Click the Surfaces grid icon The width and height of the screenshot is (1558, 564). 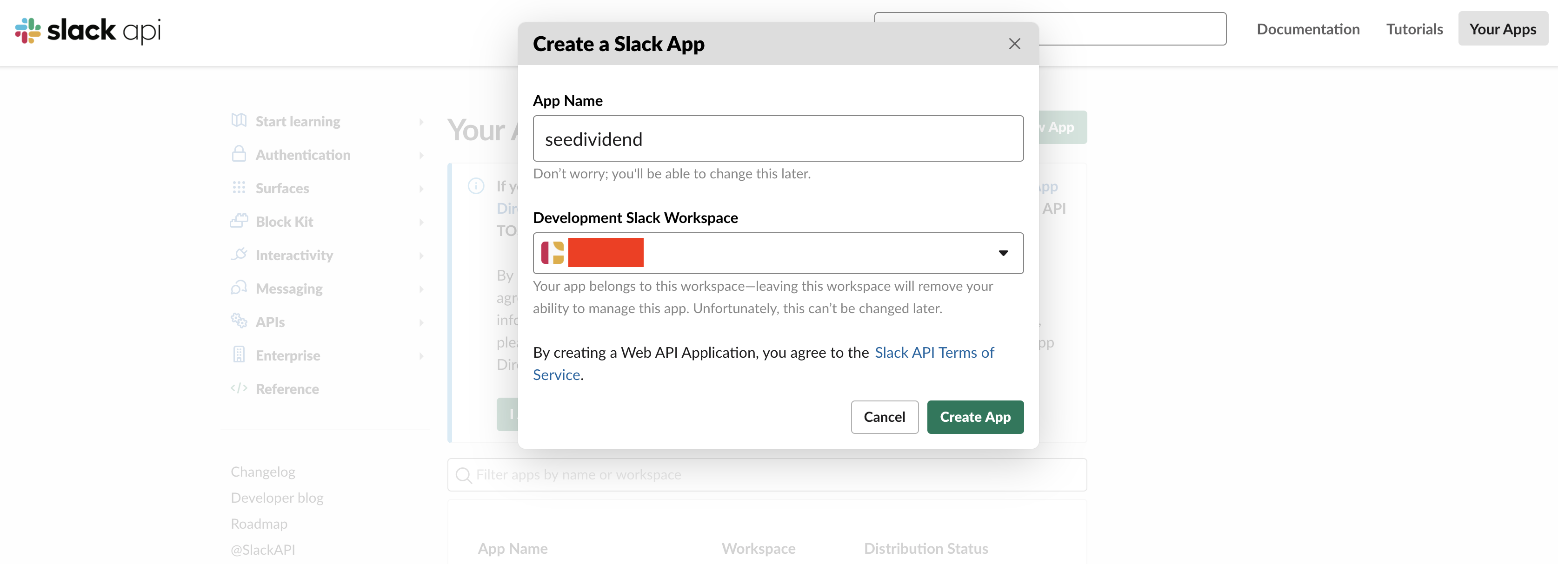click(x=239, y=188)
